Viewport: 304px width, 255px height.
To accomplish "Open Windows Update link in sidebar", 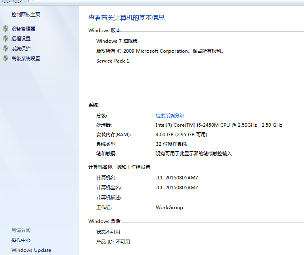I will click(x=31, y=250).
